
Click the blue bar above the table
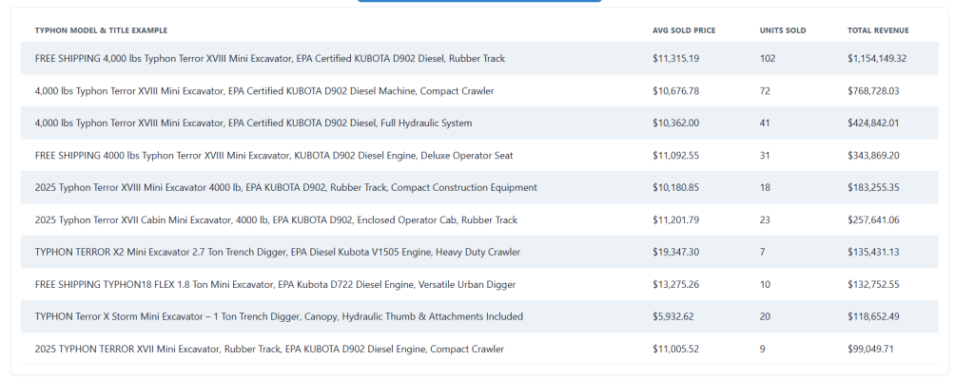(479, 1)
